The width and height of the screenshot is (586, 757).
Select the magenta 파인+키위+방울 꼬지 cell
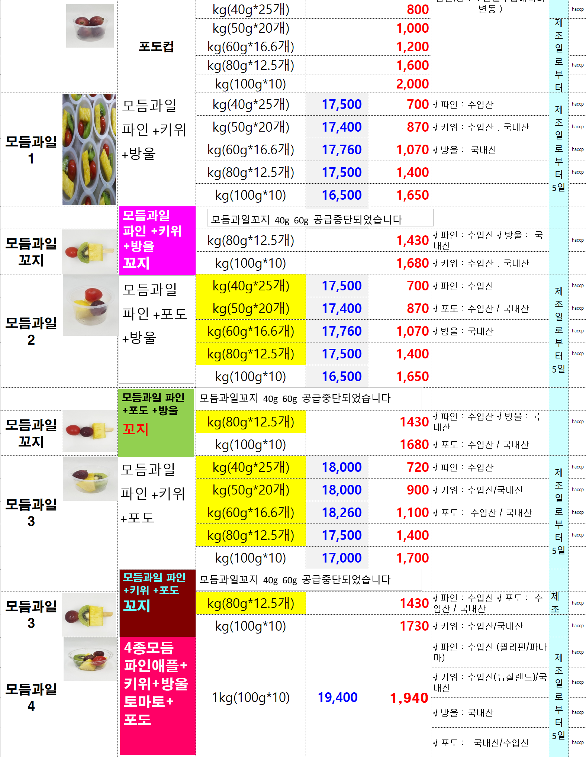click(x=157, y=240)
